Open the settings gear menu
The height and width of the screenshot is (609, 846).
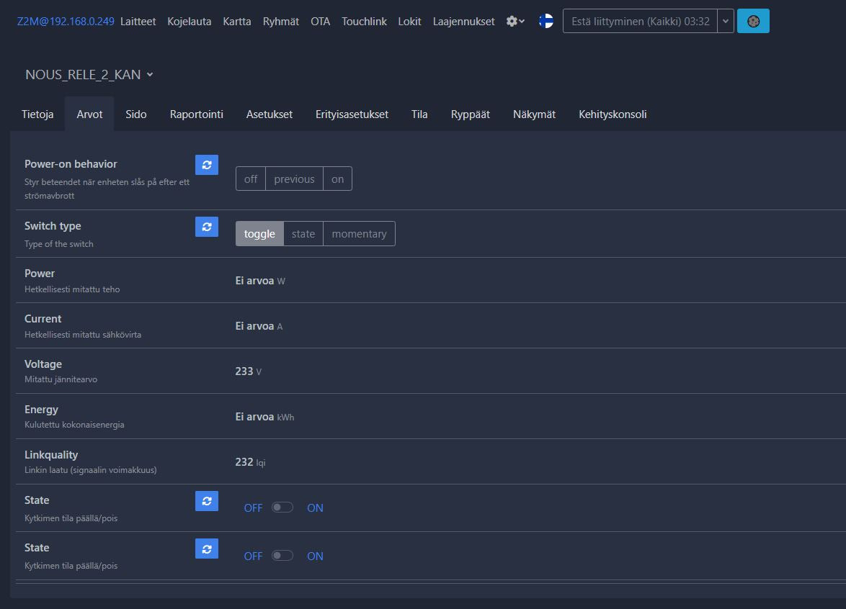click(x=515, y=22)
